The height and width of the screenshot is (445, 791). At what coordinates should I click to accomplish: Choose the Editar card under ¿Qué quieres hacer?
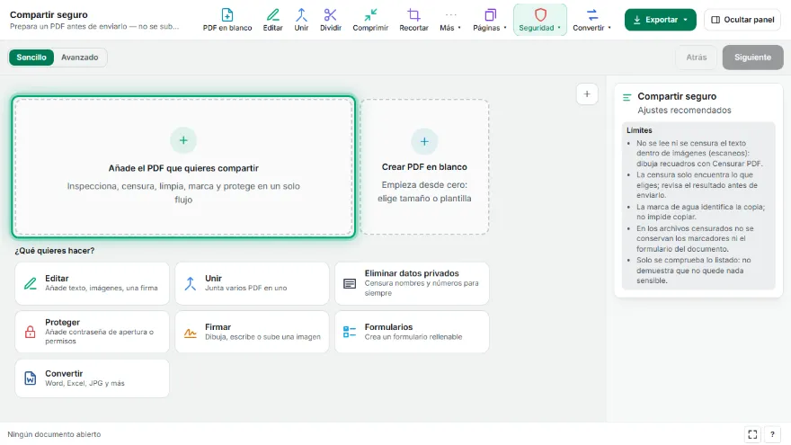click(92, 283)
